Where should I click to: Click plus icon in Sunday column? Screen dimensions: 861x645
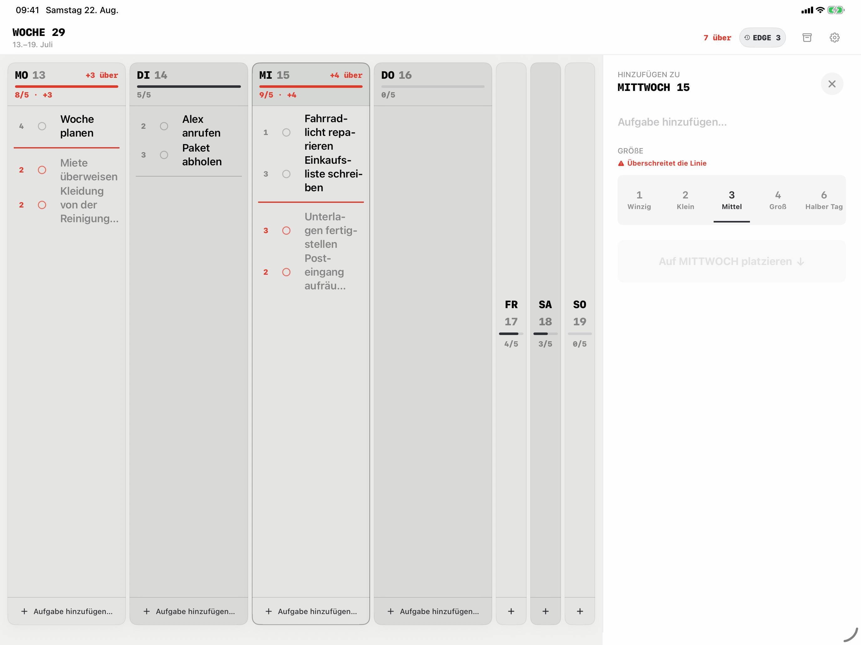pos(579,611)
